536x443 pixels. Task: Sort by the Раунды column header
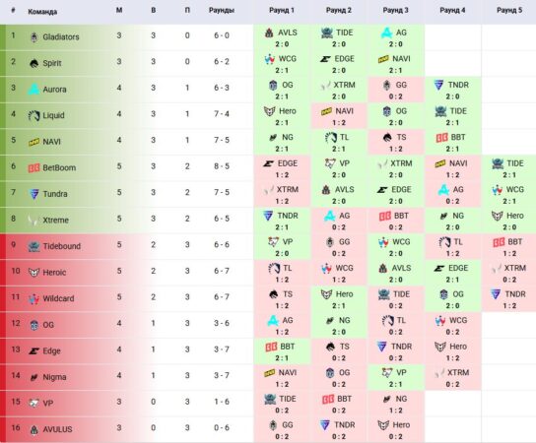click(222, 10)
